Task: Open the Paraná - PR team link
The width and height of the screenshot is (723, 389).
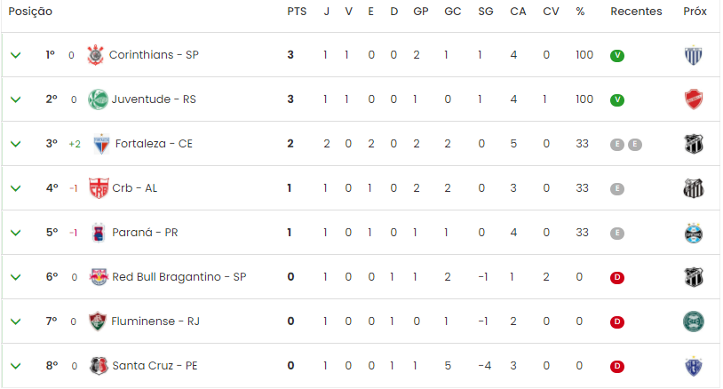Action: click(145, 233)
